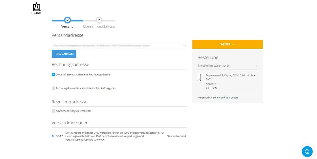Click the Dispensette product thumbnail
317x159 pixels.
200,78
